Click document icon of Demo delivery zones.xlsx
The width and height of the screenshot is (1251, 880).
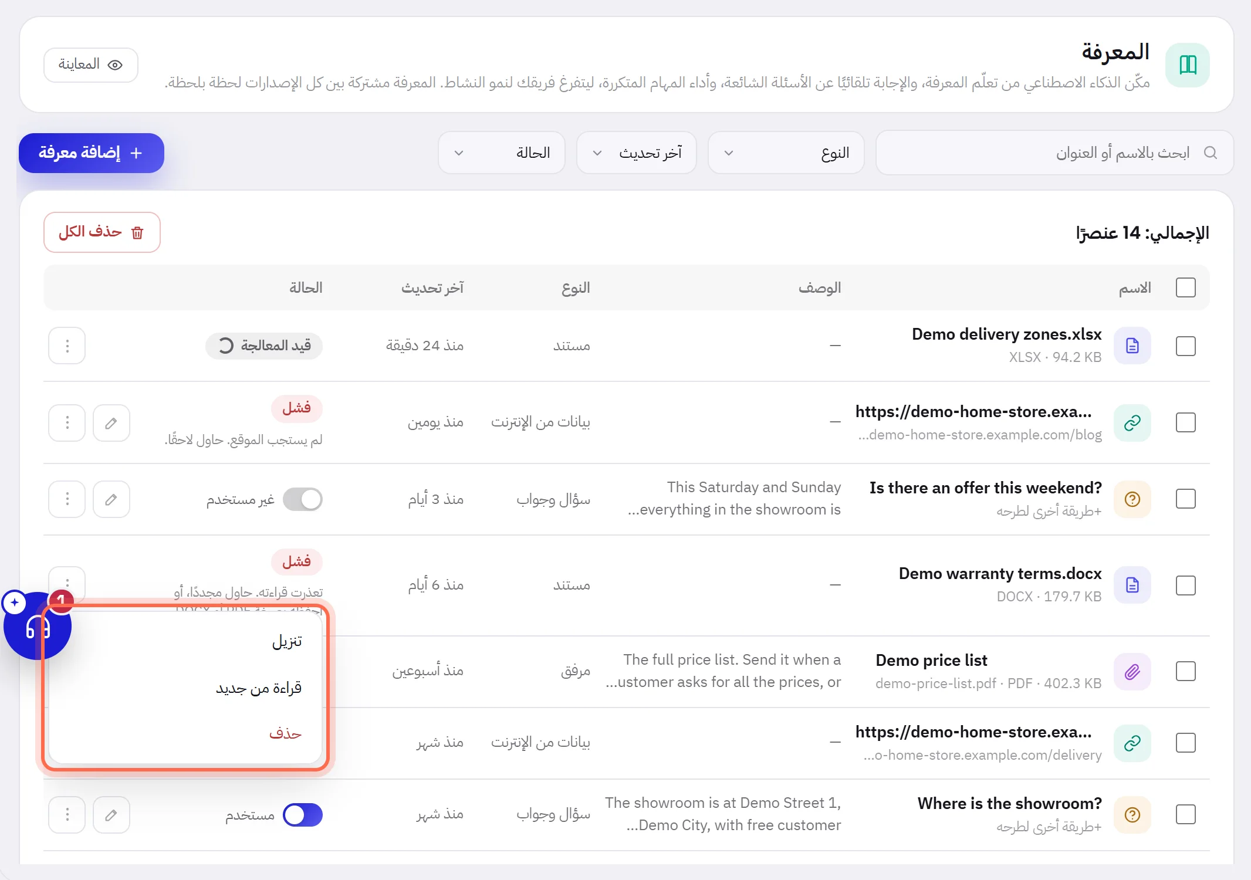[x=1132, y=346]
